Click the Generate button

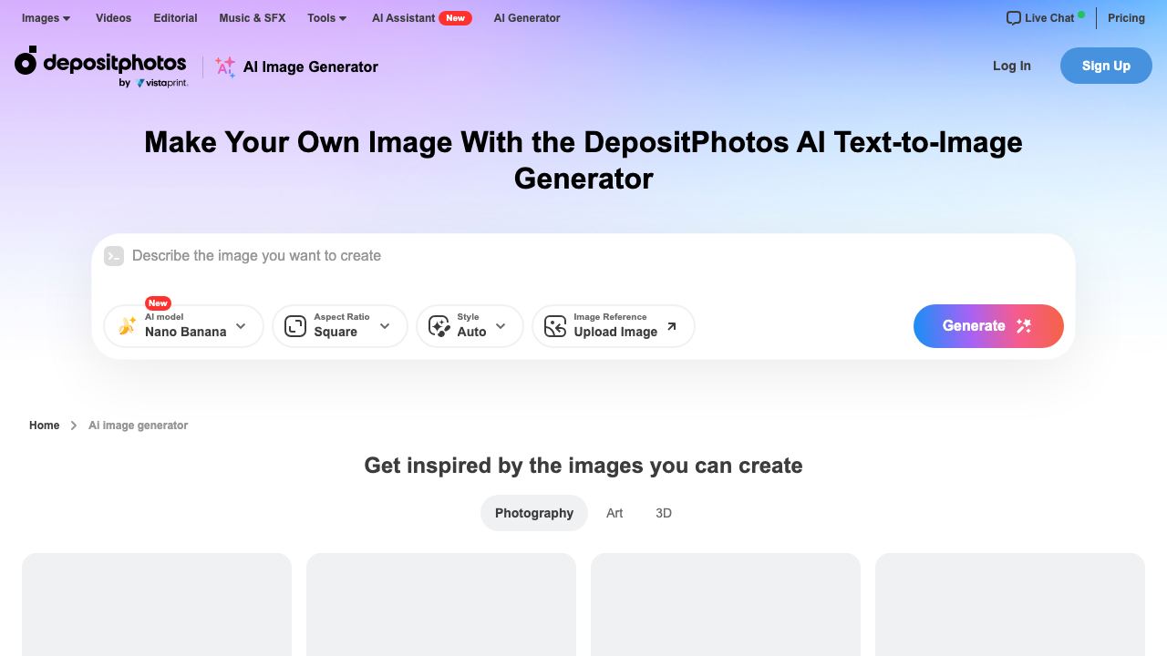point(988,326)
